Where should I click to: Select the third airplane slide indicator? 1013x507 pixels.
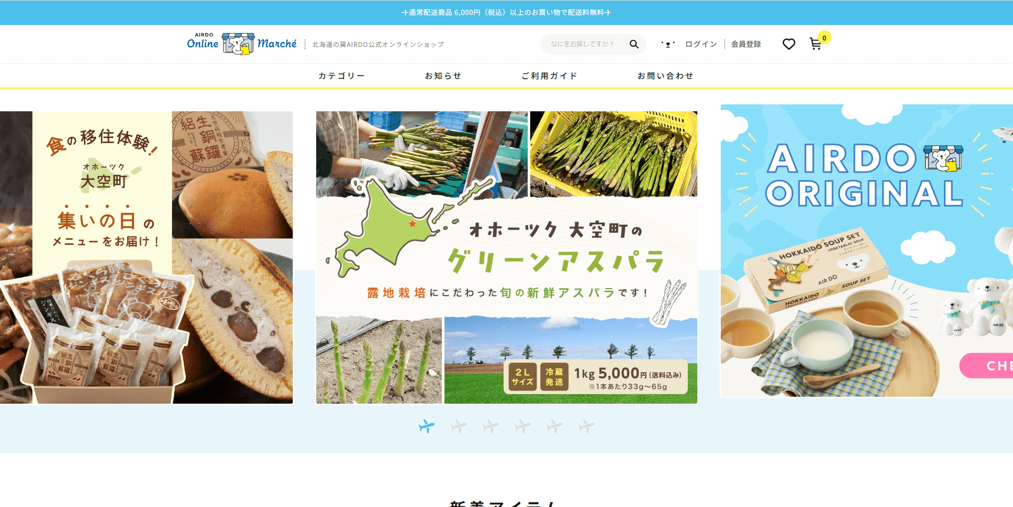[490, 426]
